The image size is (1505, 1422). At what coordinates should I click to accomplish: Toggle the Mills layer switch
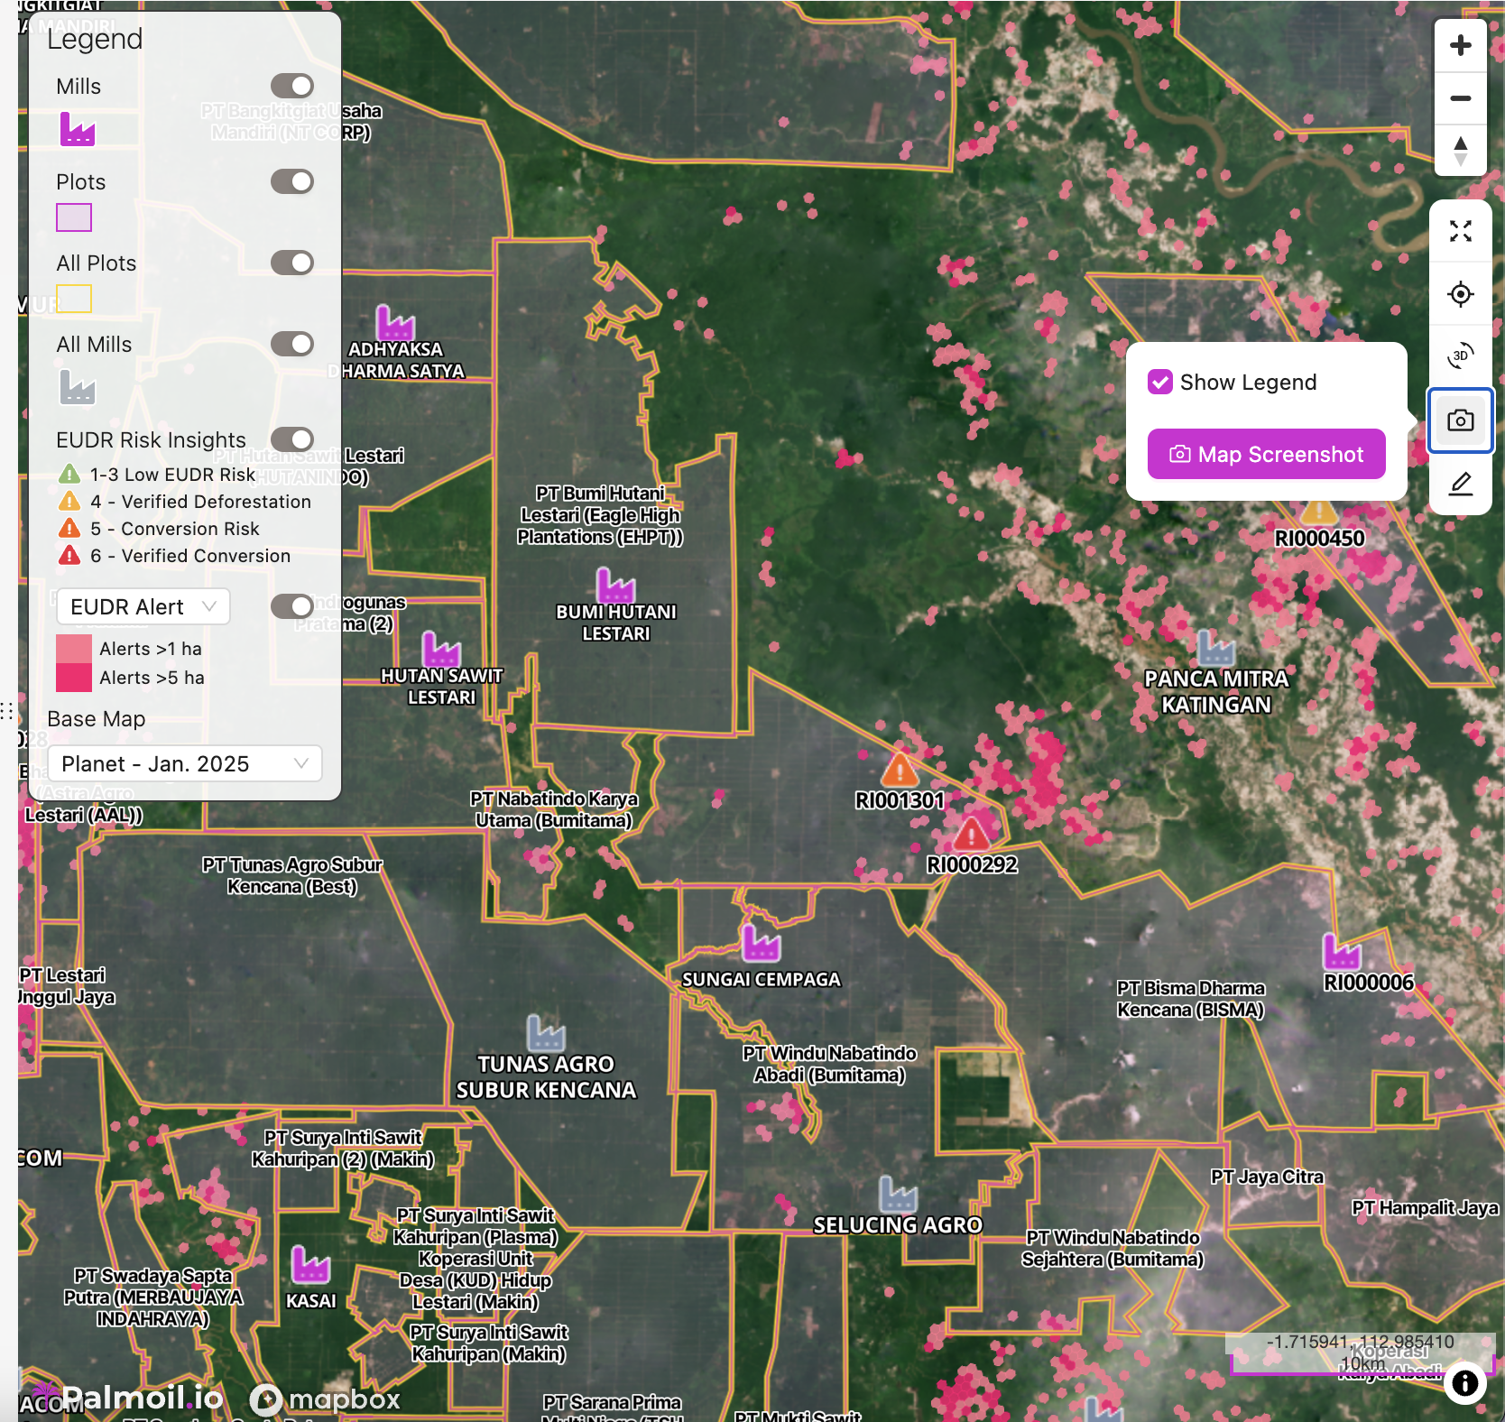coord(292,86)
